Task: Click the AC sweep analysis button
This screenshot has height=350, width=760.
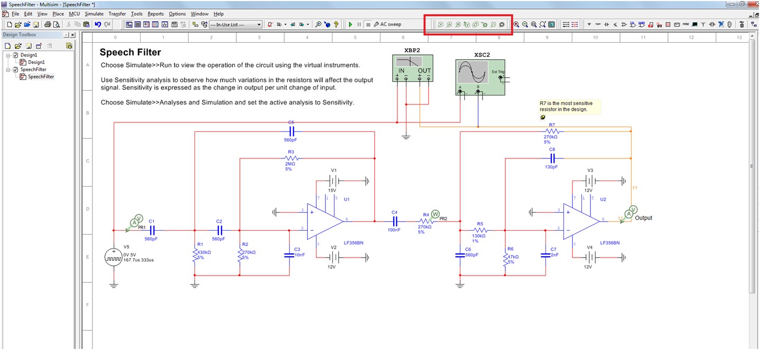Action: coord(387,24)
